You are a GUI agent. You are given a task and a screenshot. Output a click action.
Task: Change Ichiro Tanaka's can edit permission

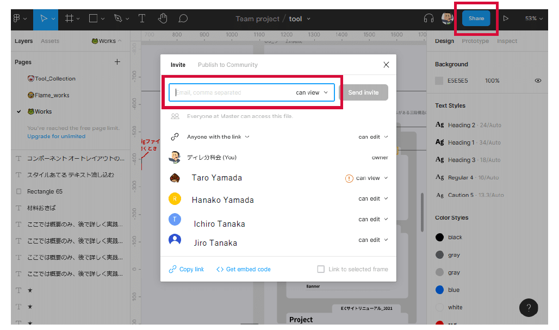point(373,219)
